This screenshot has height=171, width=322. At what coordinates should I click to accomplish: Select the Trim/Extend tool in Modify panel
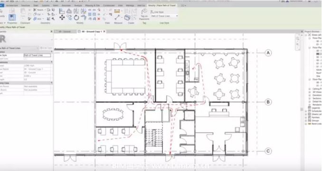coord(84,18)
